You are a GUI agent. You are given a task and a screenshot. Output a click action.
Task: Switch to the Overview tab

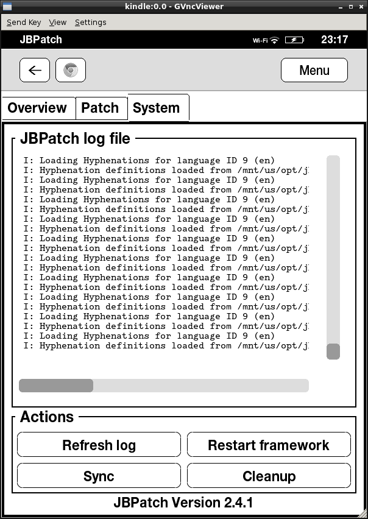(39, 108)
